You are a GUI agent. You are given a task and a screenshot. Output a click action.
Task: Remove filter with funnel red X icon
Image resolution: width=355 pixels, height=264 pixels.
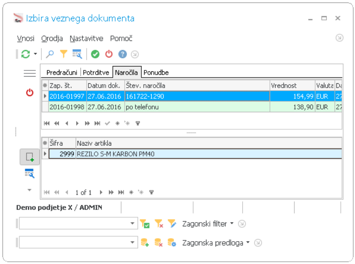159,224
